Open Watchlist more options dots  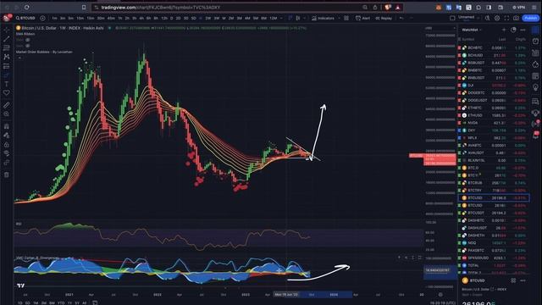523,30
